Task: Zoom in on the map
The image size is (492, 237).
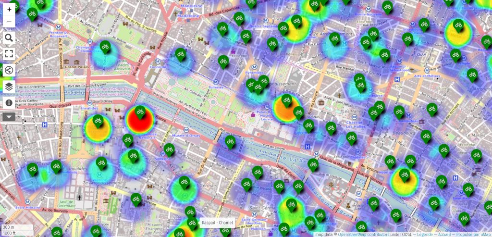Action: (9, 9)
